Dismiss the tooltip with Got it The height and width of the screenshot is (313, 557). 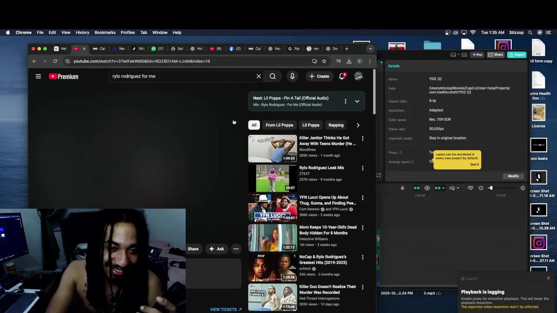(x=474, y=164)
